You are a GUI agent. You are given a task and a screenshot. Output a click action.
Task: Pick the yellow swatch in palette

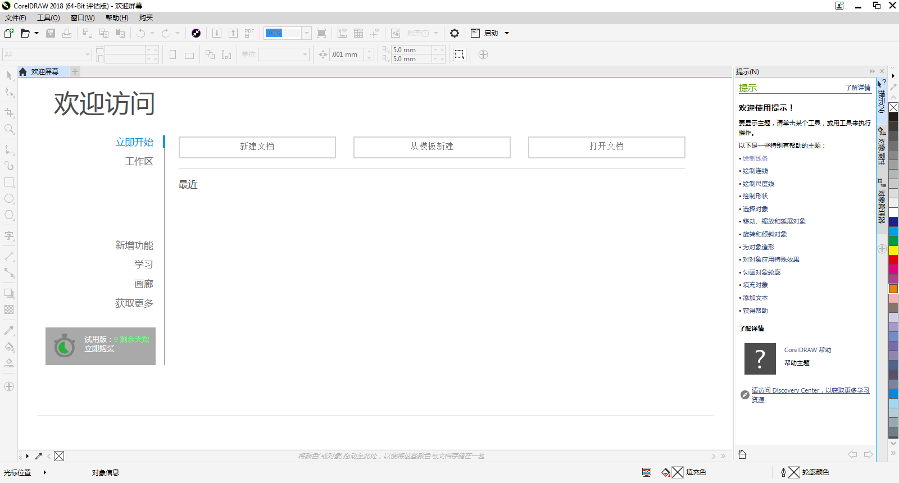893,250
